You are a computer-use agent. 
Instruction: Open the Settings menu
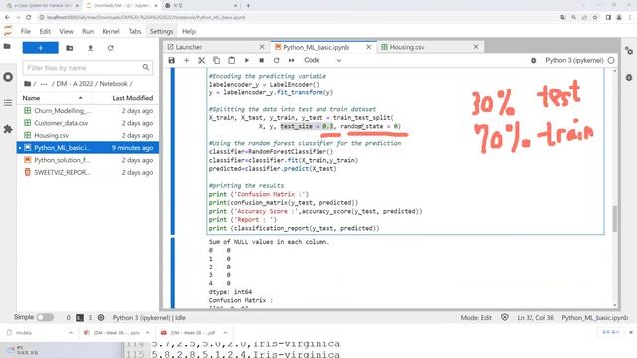tap(161, 31)
